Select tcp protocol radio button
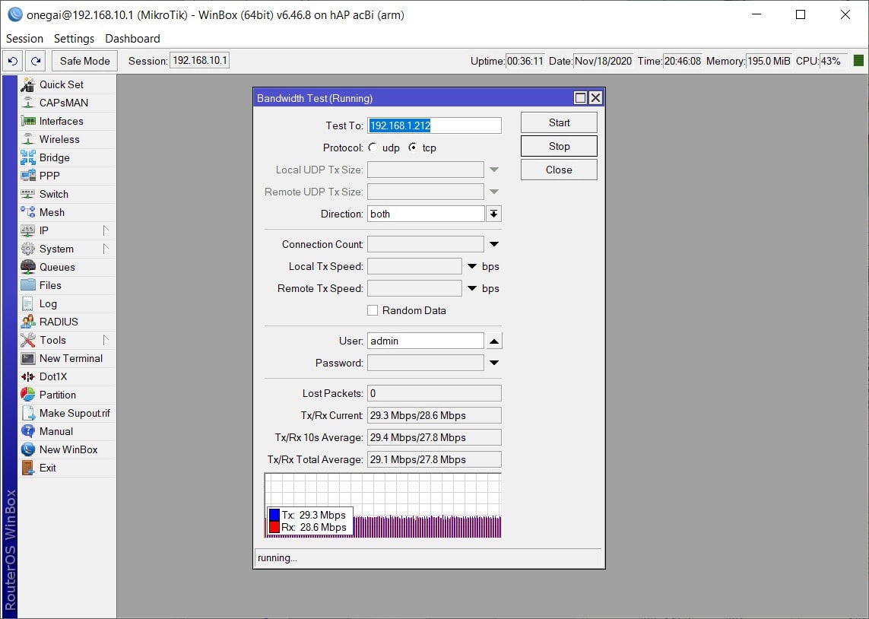This screenshot has height=619, width=869. (x=413, y=148)
